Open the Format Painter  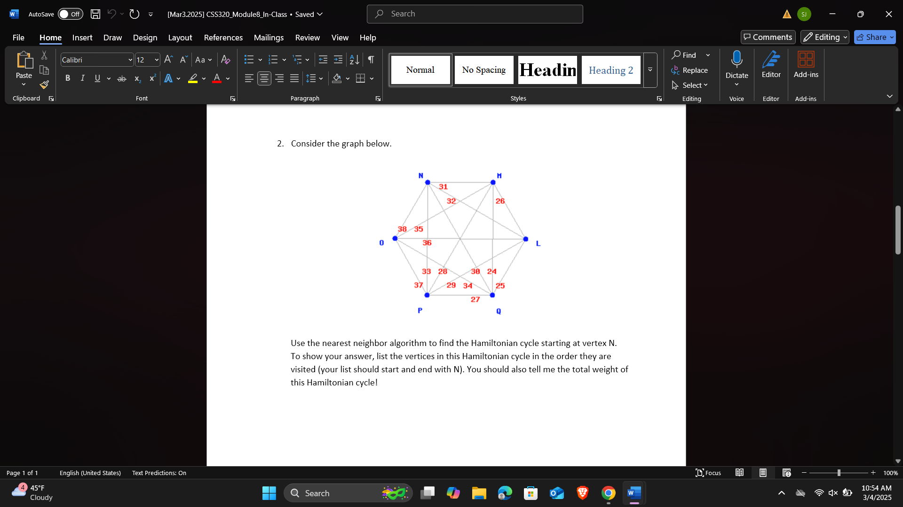44,85
